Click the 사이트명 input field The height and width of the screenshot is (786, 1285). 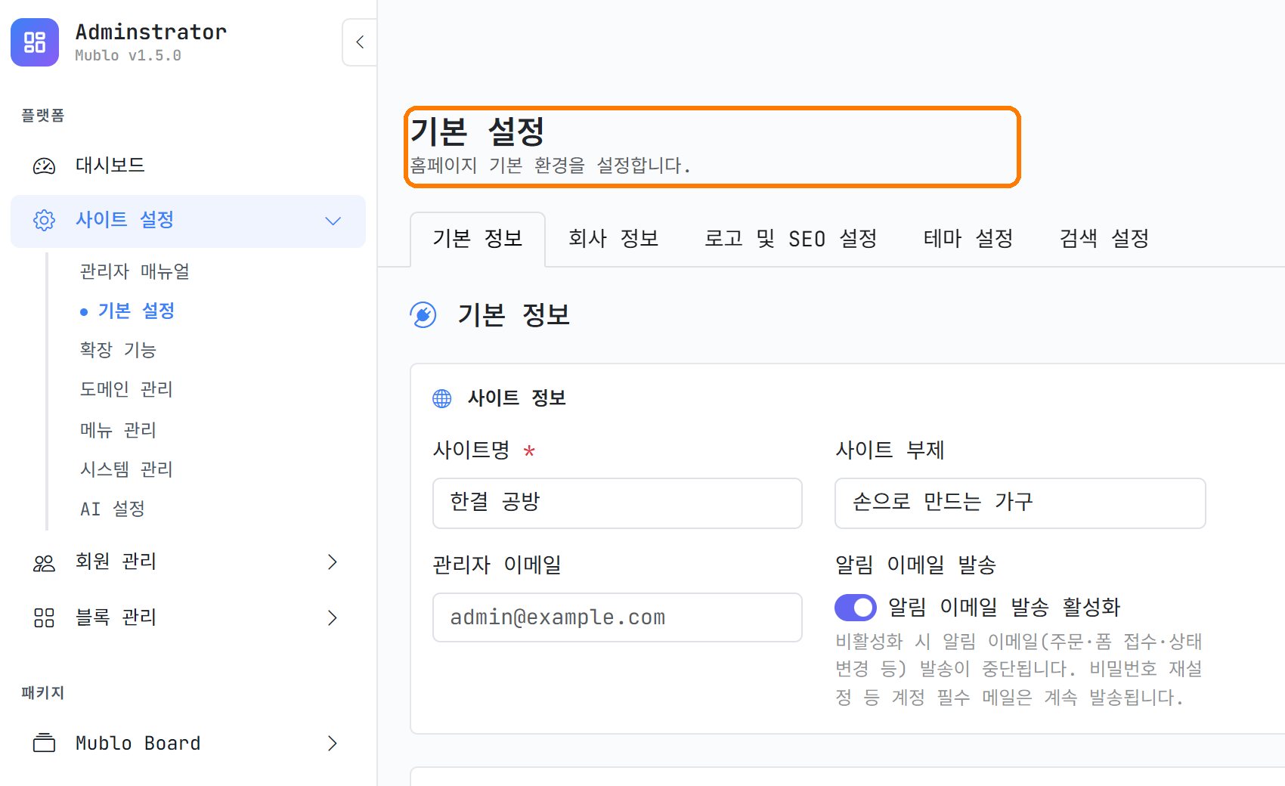coord(618,503)
